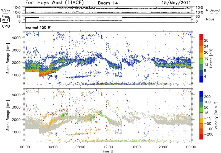The height and width of the screenshot is (153, 221).
Task: Click the blue top of velocity color bar
Action: [201, 94]
